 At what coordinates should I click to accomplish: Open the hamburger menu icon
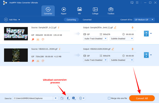point(137,3)
